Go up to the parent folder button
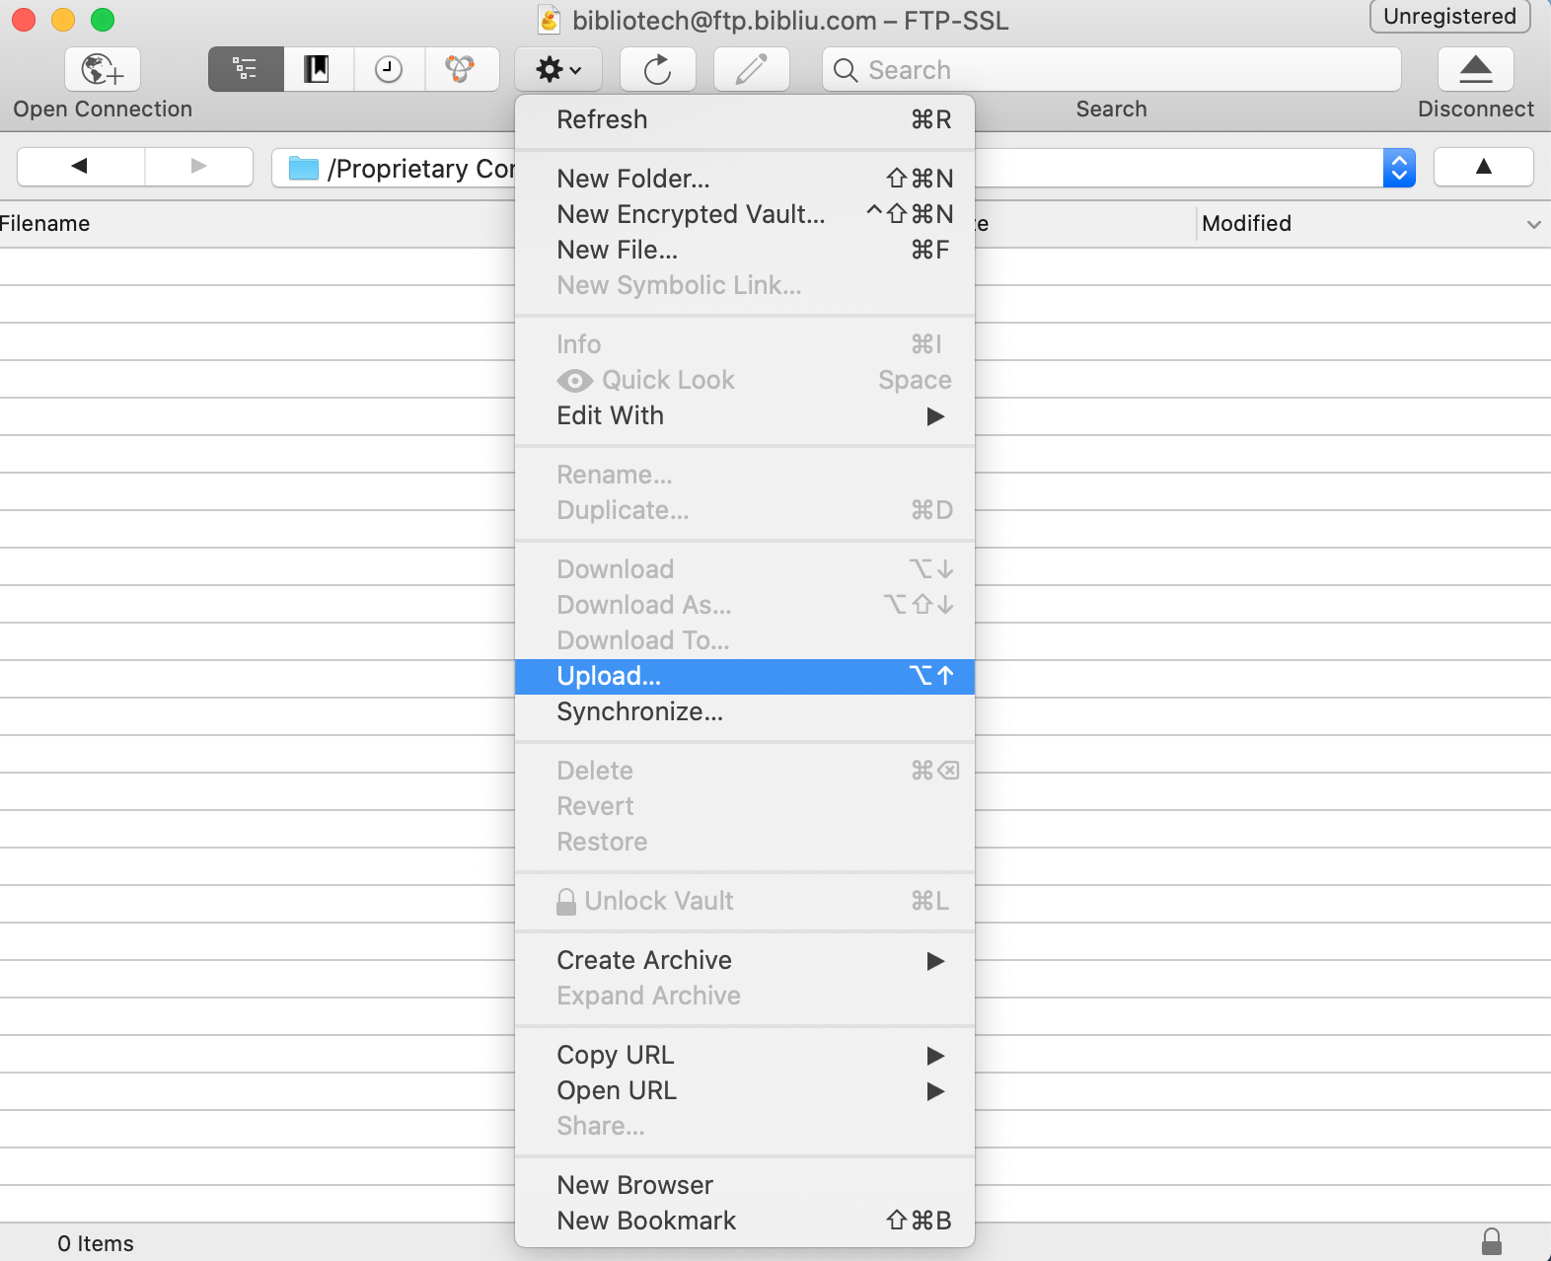 coord(1483,167)
